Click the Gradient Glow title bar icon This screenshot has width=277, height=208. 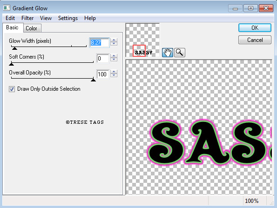point(7,8)
